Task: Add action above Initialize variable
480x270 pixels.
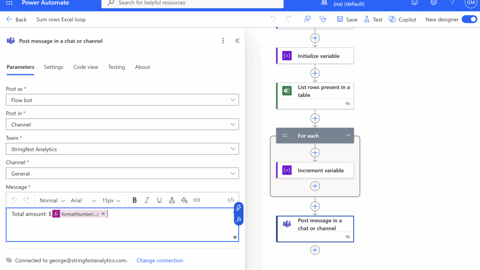Action: 315,38
